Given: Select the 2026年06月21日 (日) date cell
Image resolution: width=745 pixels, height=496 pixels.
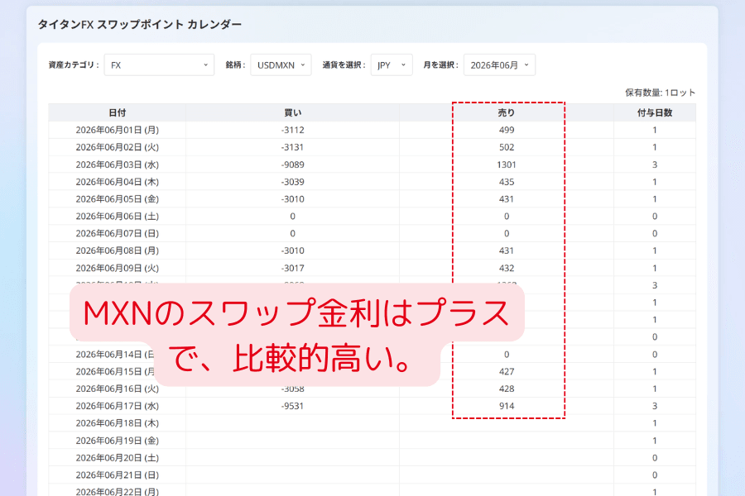Looking at the screenshot, I should (117, 475).
